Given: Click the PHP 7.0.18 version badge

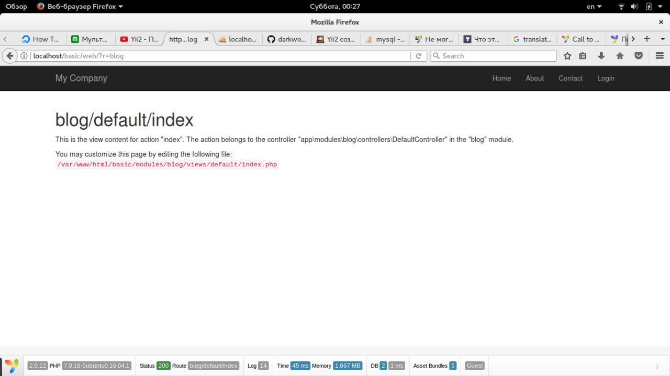Looking at the screenshot, I should point(96,366).
